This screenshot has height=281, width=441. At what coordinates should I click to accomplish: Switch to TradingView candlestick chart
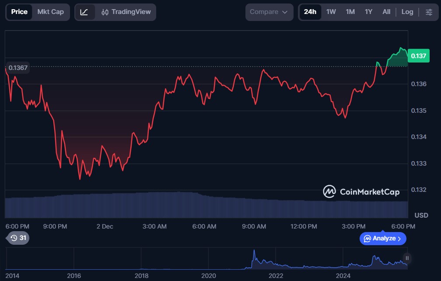point(126,12)
